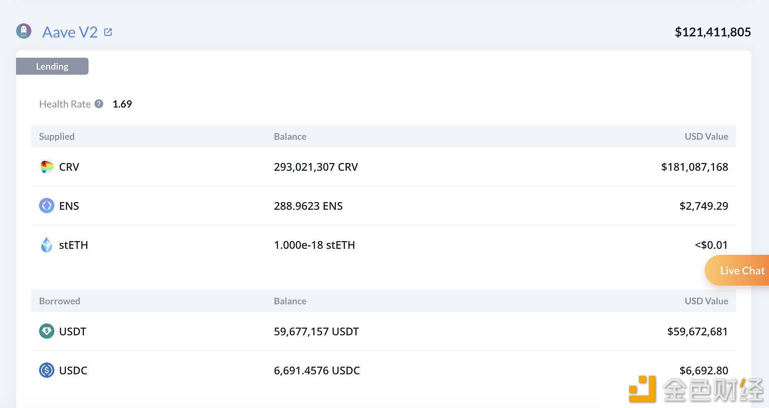Click the USDT token icon
769x408 pixels.
47,331
